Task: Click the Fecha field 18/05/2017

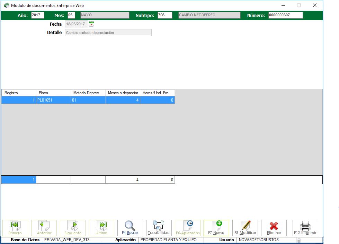Action: point(77,24)
